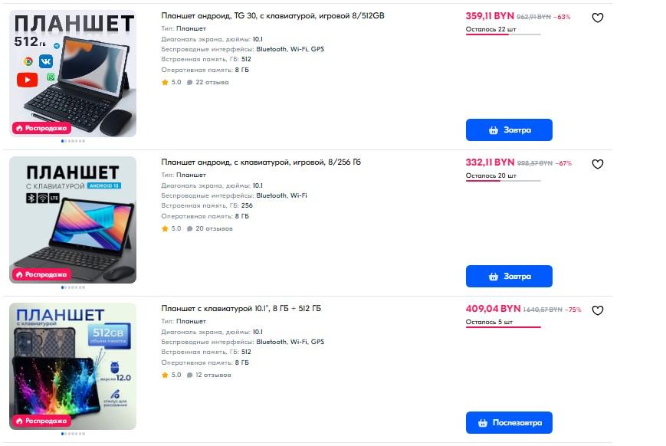Open 12 отзывов reviews link

click(x=212, y=375)
